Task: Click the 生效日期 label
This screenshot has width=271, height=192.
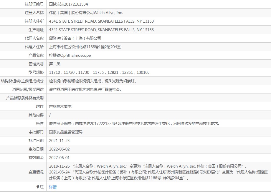Action: click(x=36, y=149)
